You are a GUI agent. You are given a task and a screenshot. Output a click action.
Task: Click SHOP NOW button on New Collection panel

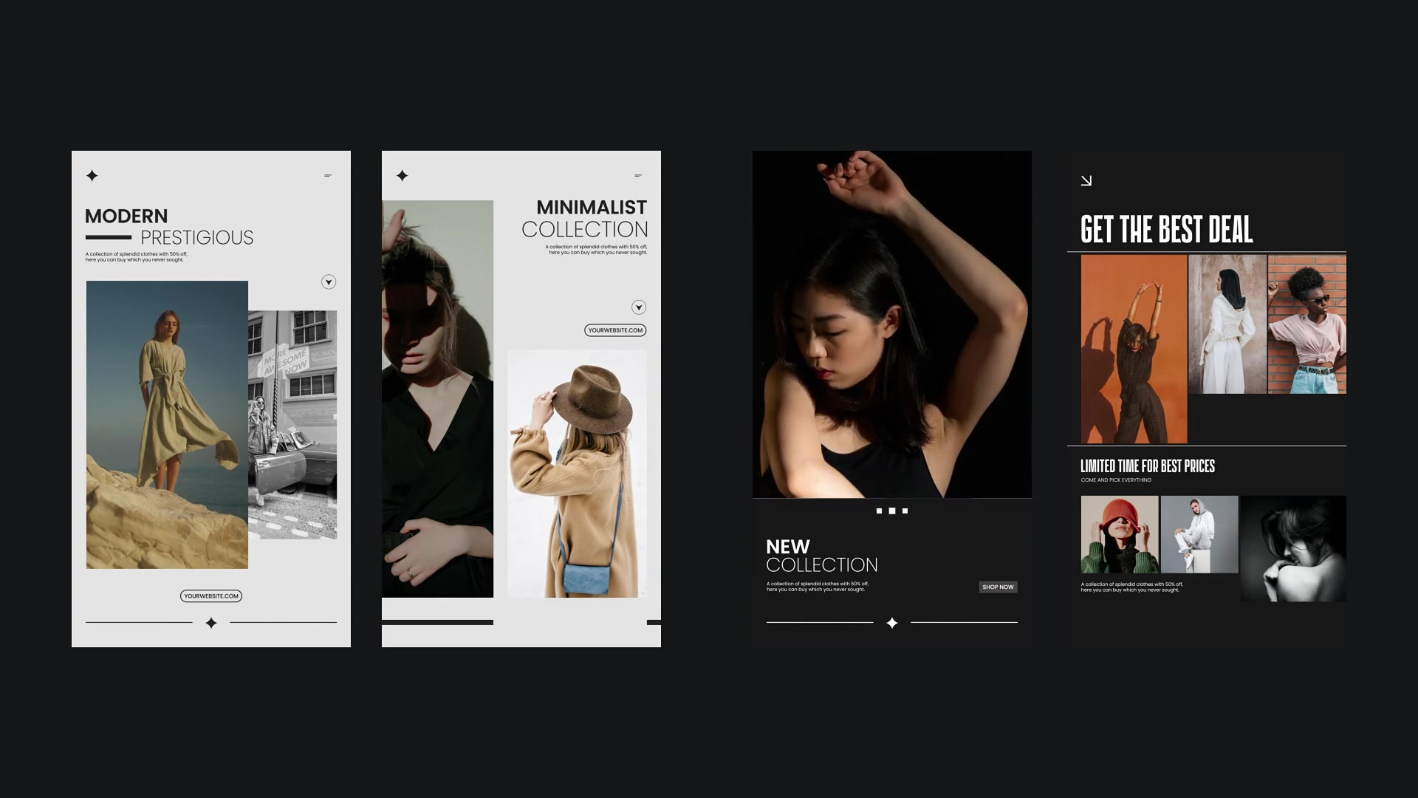(x=997, y=587)
